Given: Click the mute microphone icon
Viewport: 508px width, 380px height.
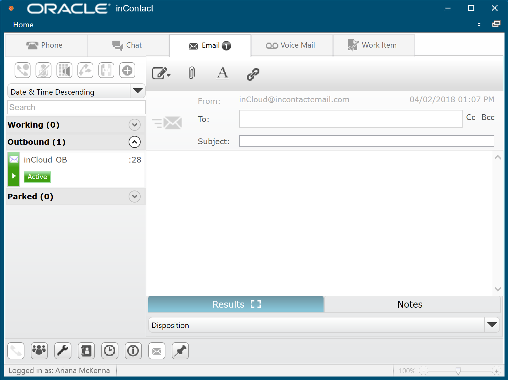Looking at the screenshot, I should (43, 70).
